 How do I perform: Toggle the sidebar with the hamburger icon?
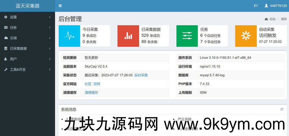point(60,6)
